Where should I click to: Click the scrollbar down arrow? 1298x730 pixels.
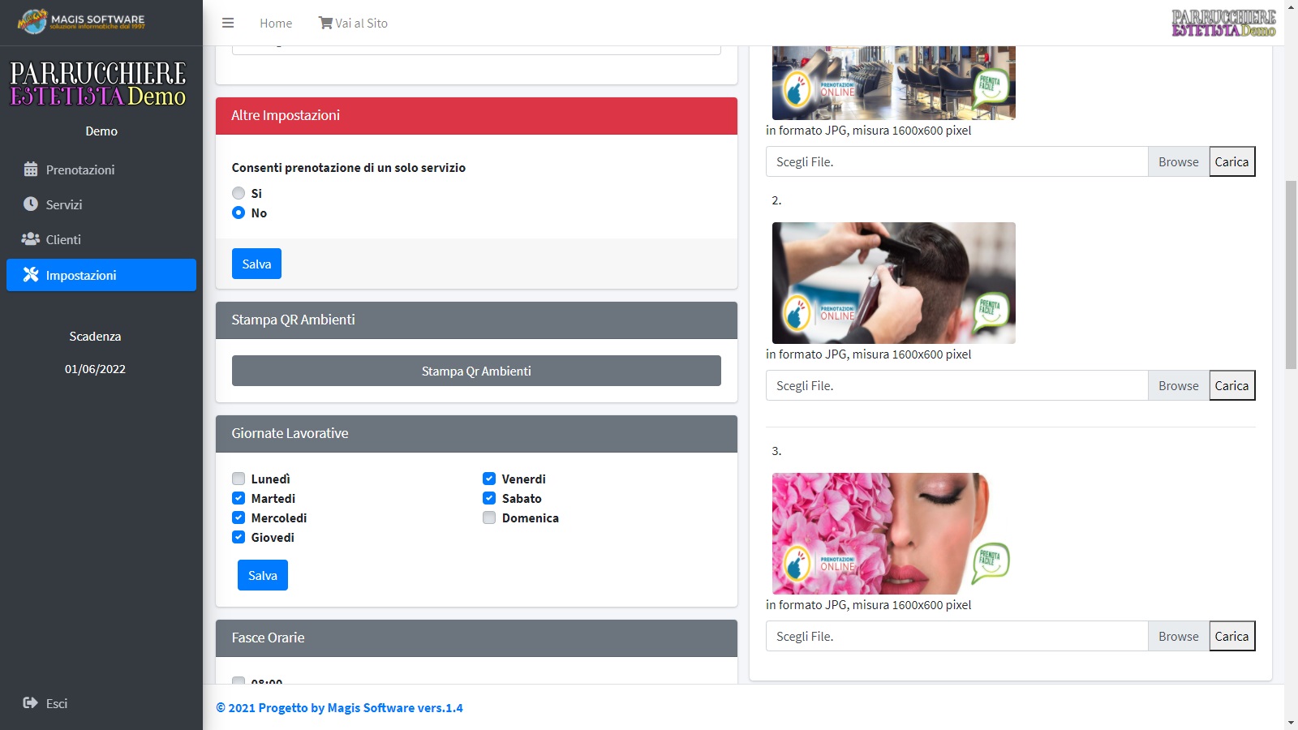1291,722
